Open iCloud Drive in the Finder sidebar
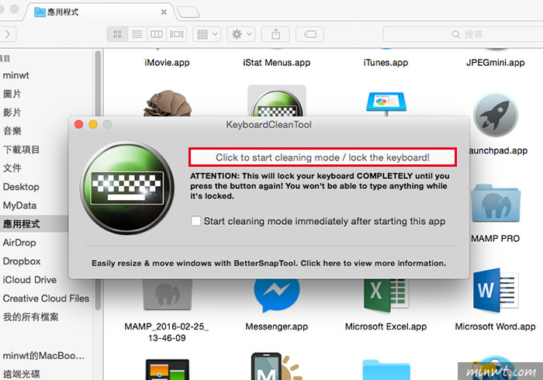The image size is (543, 380). pos(29,280)
